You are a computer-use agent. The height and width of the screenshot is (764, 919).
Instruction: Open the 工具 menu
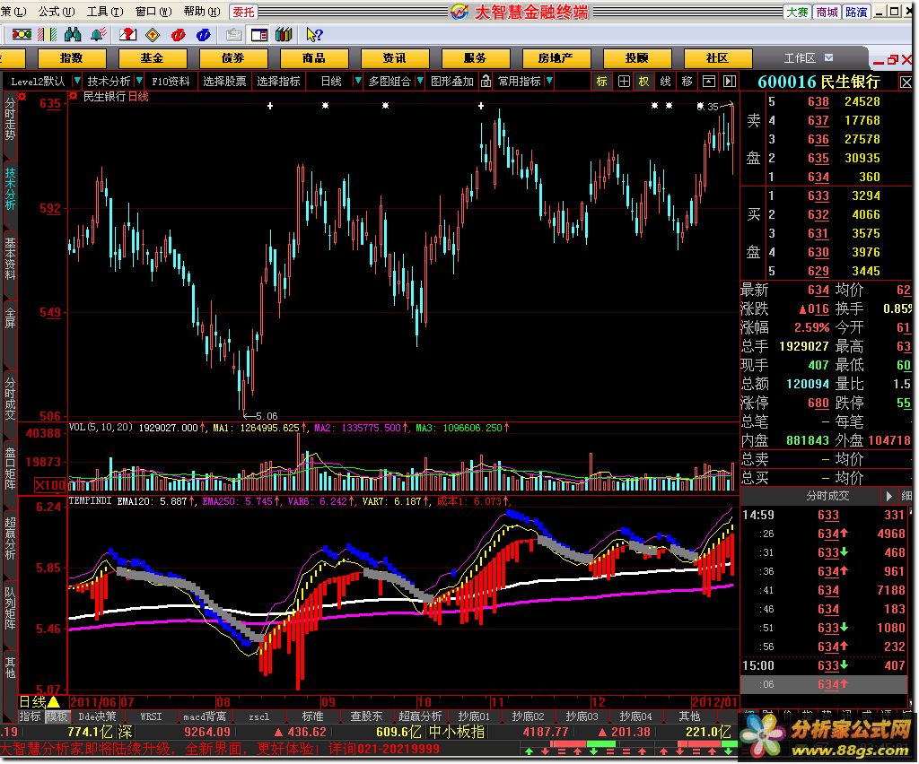105,11
